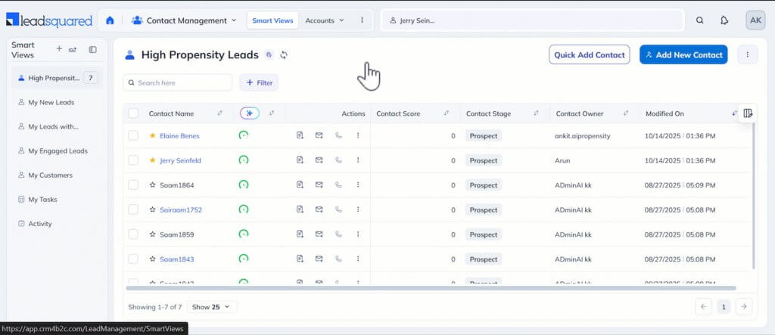Go to previous page arrow
Image resolution: width=775 pixels, height=335 pixels.
coord(703,306)
